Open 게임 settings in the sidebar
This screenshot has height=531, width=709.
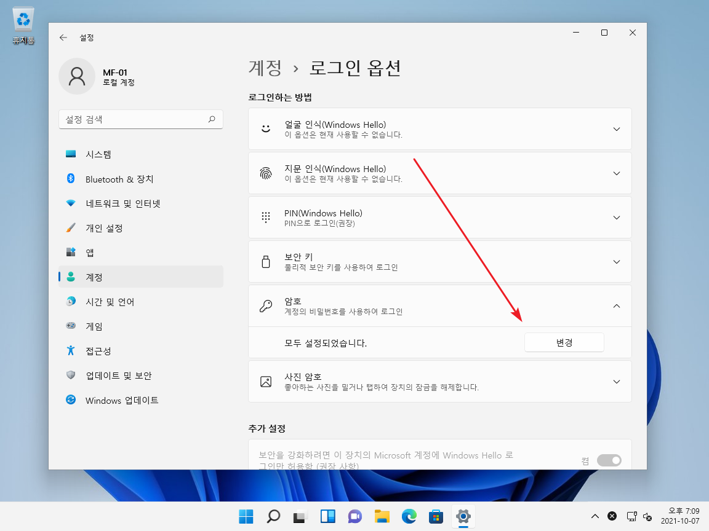[x=140, y=326]
